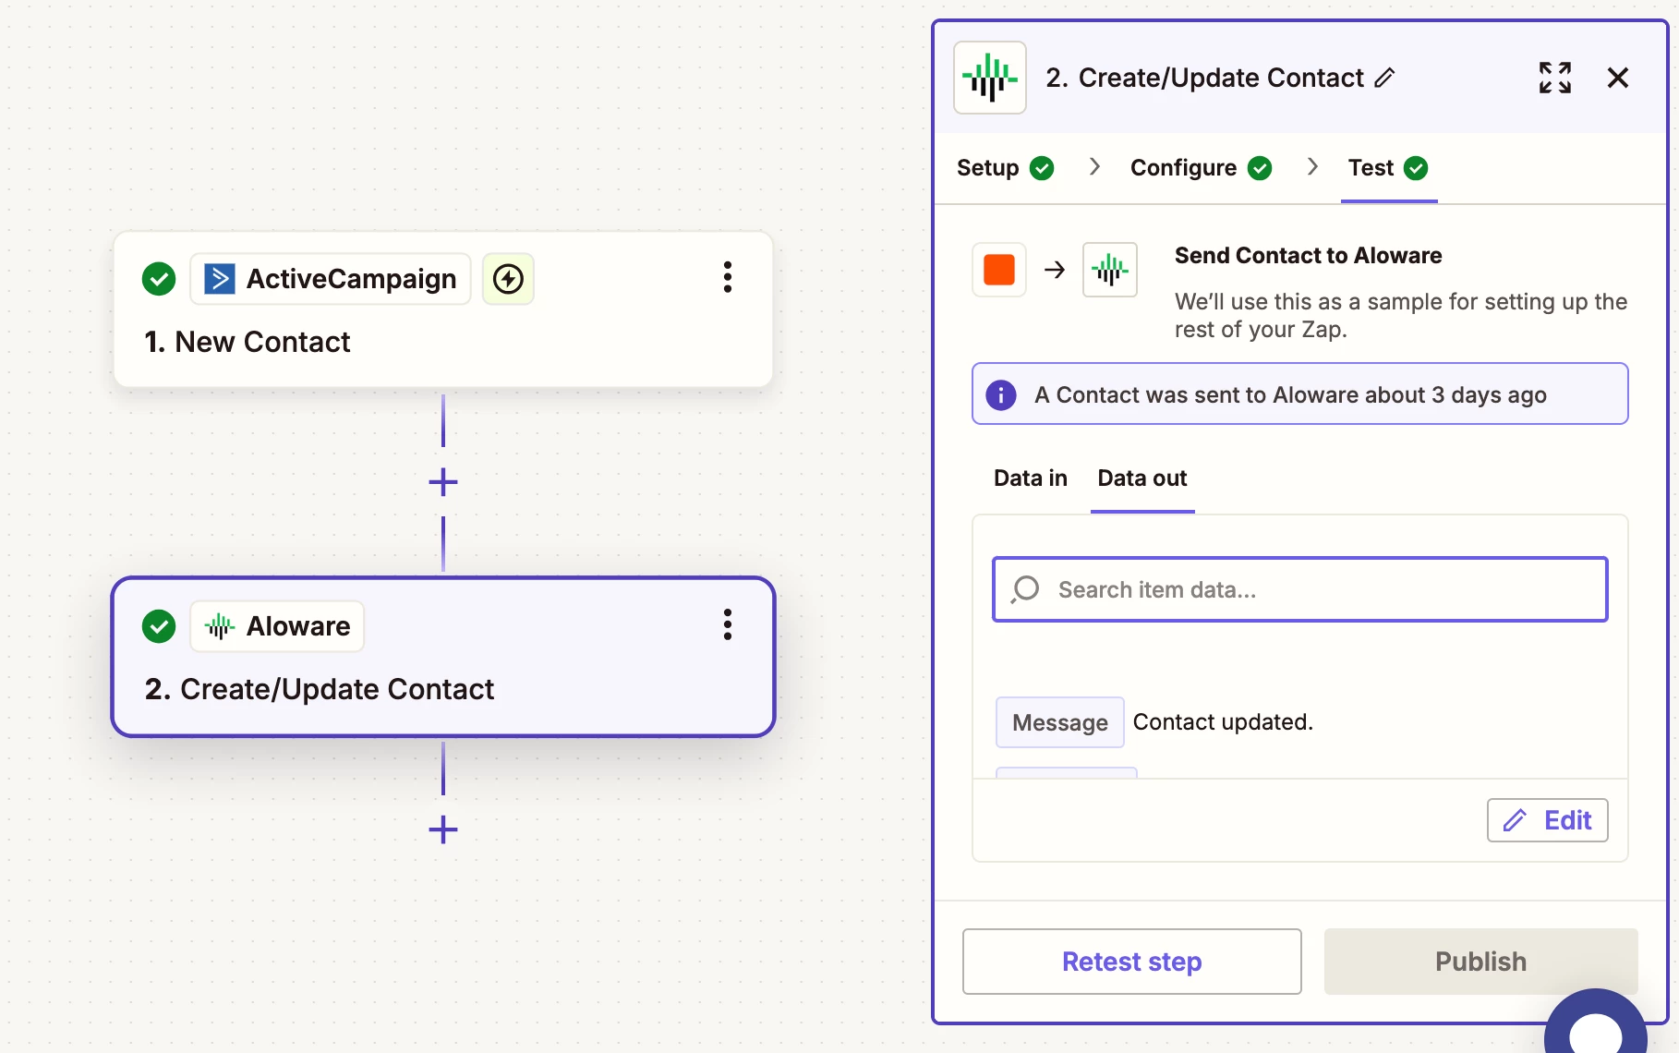Click green check on Aloware step
1679x1053 pixels.
coord(159,626)
